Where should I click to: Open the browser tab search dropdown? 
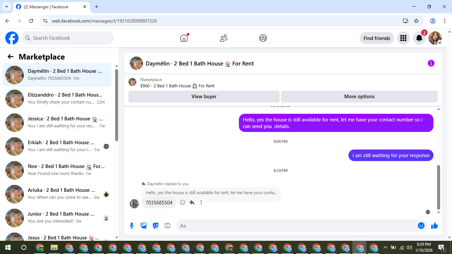[6, 7]
